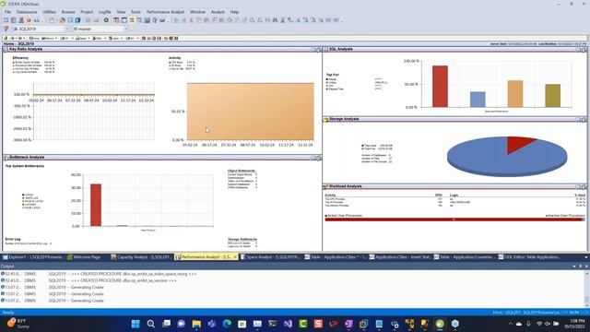The width and height of the screenshot is (590, 332).
Task: Open the Tools menu
Action: pos(136,12)
